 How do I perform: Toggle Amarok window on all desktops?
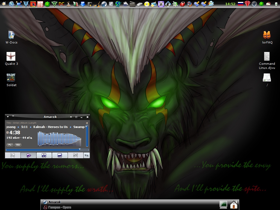[76, 117]
